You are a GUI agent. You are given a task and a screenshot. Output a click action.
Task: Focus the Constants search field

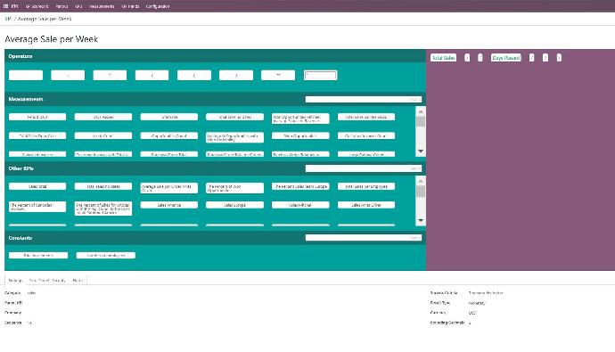coord(364,238)
